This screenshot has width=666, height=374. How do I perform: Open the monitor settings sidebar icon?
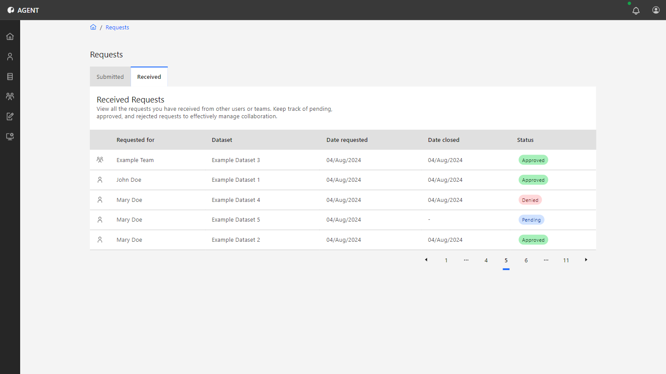click(10, 137)
